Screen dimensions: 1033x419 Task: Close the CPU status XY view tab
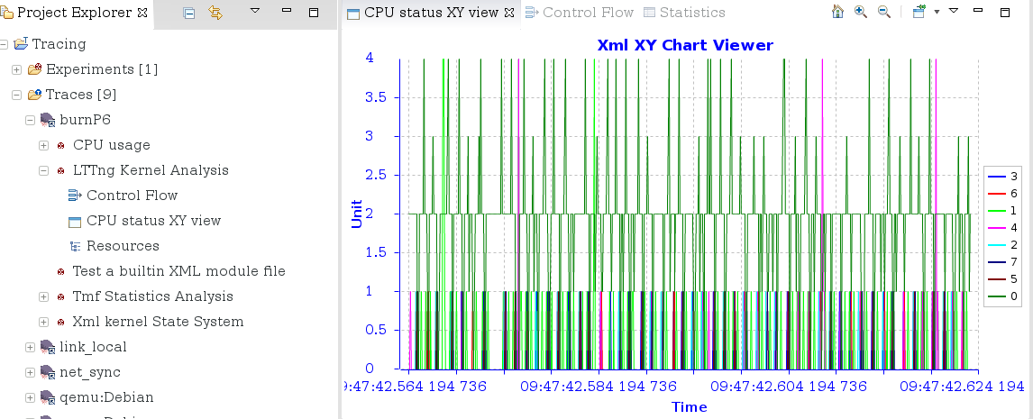point(509,13)
